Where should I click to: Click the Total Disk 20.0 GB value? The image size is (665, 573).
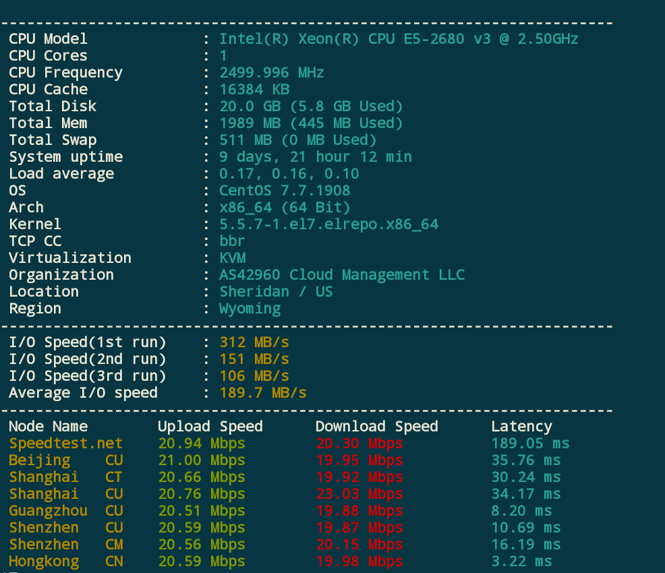coord(311,107)
